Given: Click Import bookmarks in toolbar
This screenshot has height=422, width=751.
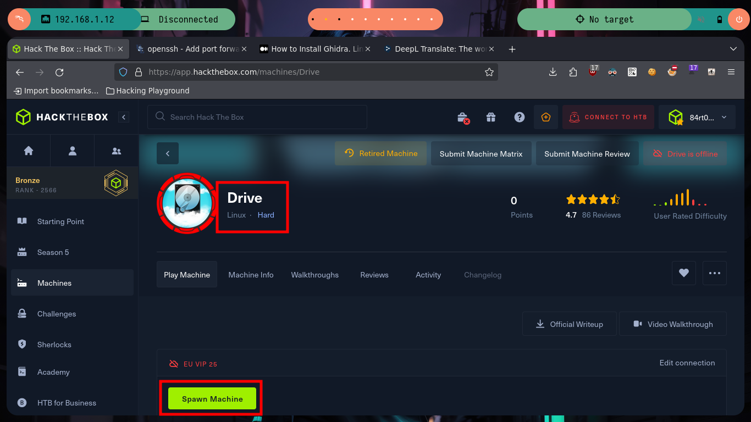Looking at the screenshot, I should click(x=56, y=91).
